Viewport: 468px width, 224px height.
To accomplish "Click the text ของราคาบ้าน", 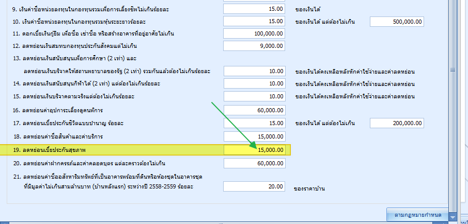I will (x=309, y=189).
